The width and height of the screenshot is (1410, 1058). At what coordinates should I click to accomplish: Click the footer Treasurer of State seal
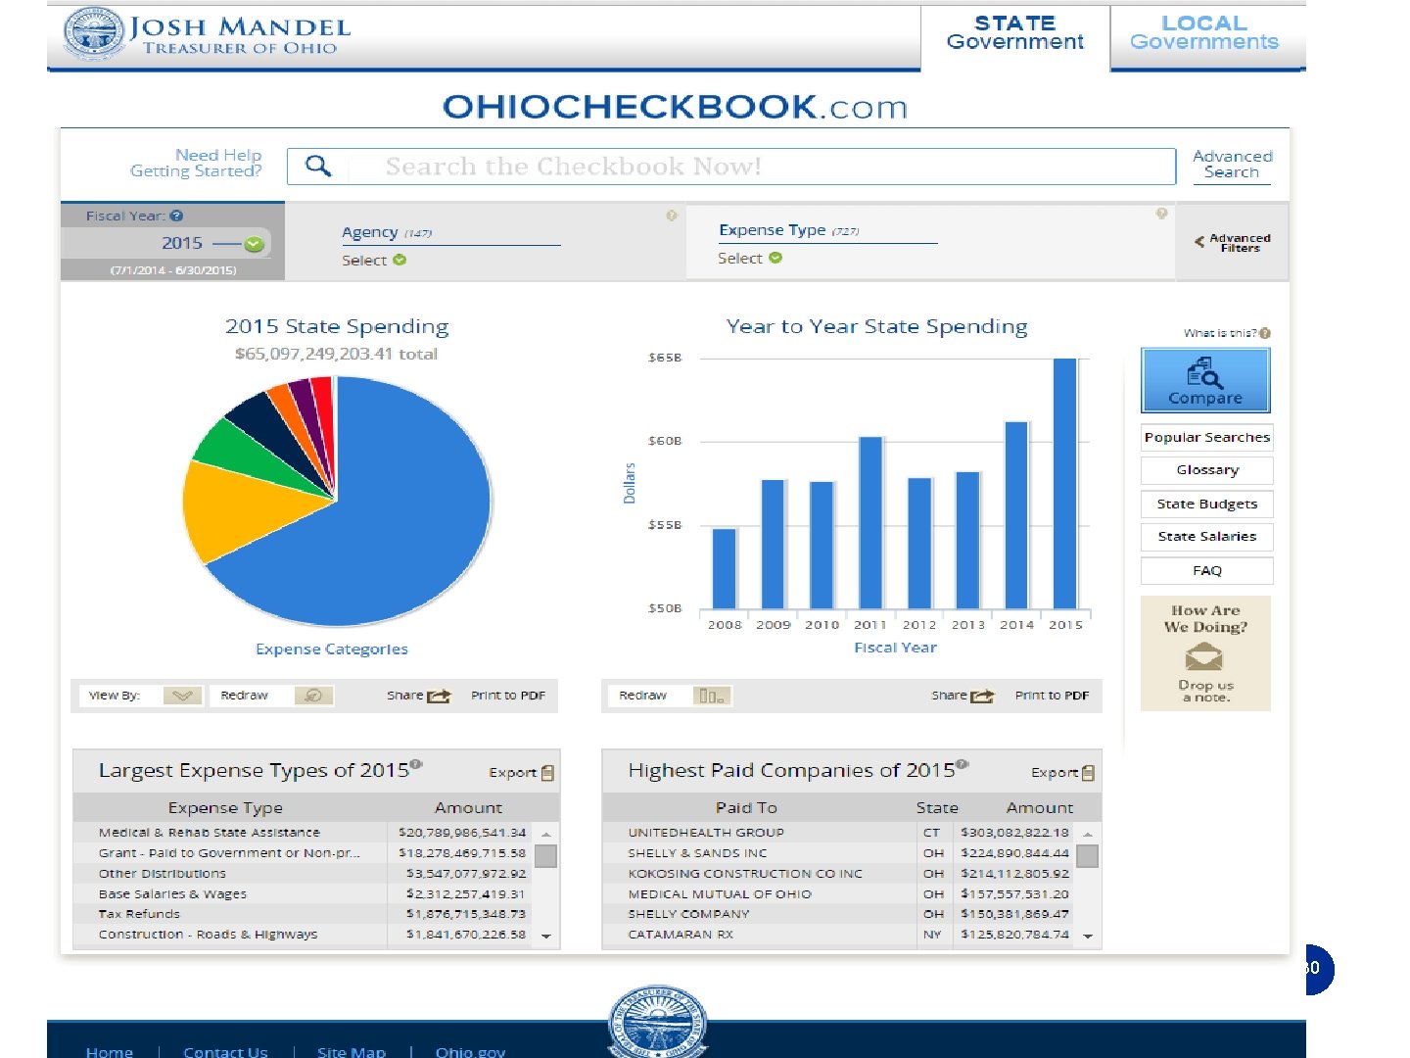[657, 1022]
